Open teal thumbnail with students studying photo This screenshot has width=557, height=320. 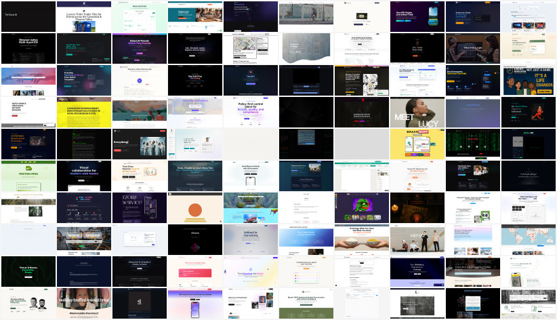[x=195, y=17]
